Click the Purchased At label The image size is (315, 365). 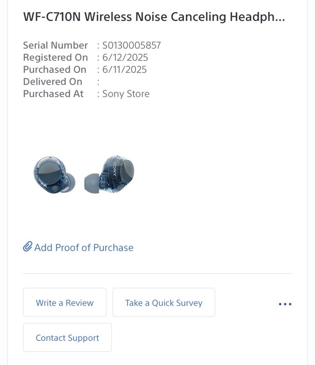tap(53, 94)
